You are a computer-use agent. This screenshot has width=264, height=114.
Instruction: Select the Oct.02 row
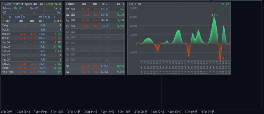32,34
